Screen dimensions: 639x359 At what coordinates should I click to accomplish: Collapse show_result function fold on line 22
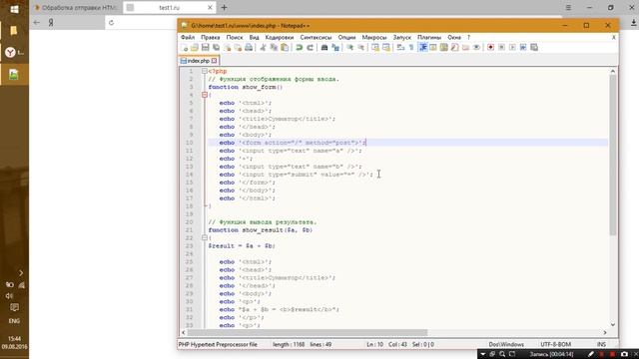205,237
